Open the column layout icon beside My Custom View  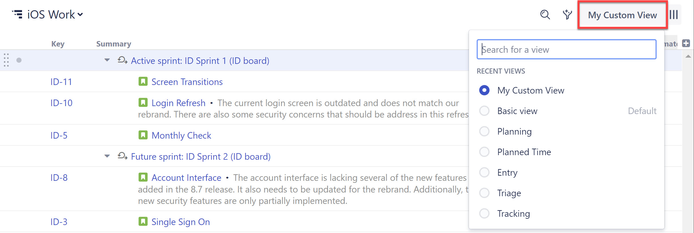click(x=674, y=14)
